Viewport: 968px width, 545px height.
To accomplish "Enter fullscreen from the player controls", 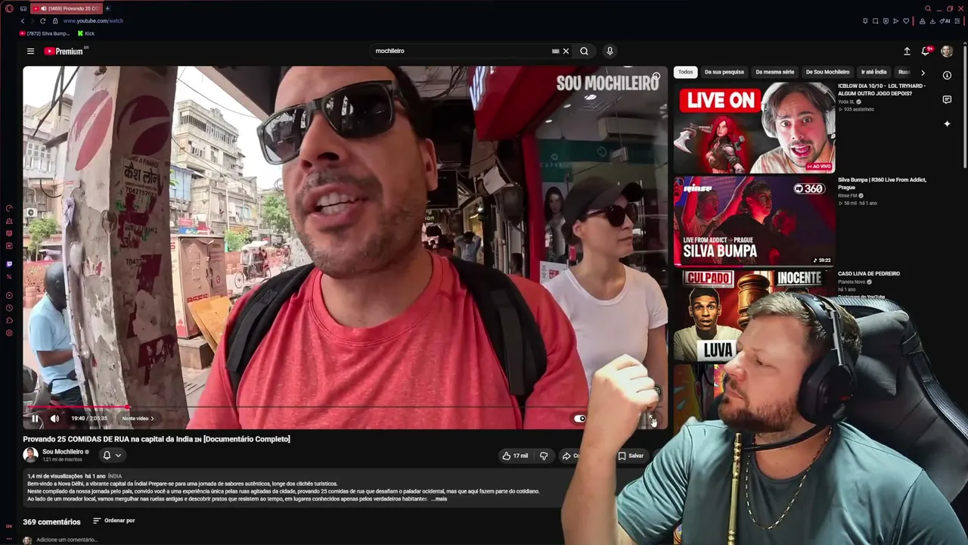I will point(653,419).
